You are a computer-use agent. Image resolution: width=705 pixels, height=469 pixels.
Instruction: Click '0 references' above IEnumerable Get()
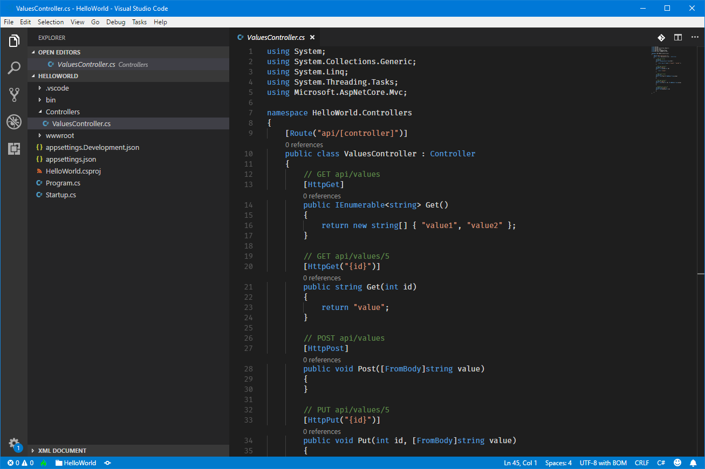pos(322,196)
